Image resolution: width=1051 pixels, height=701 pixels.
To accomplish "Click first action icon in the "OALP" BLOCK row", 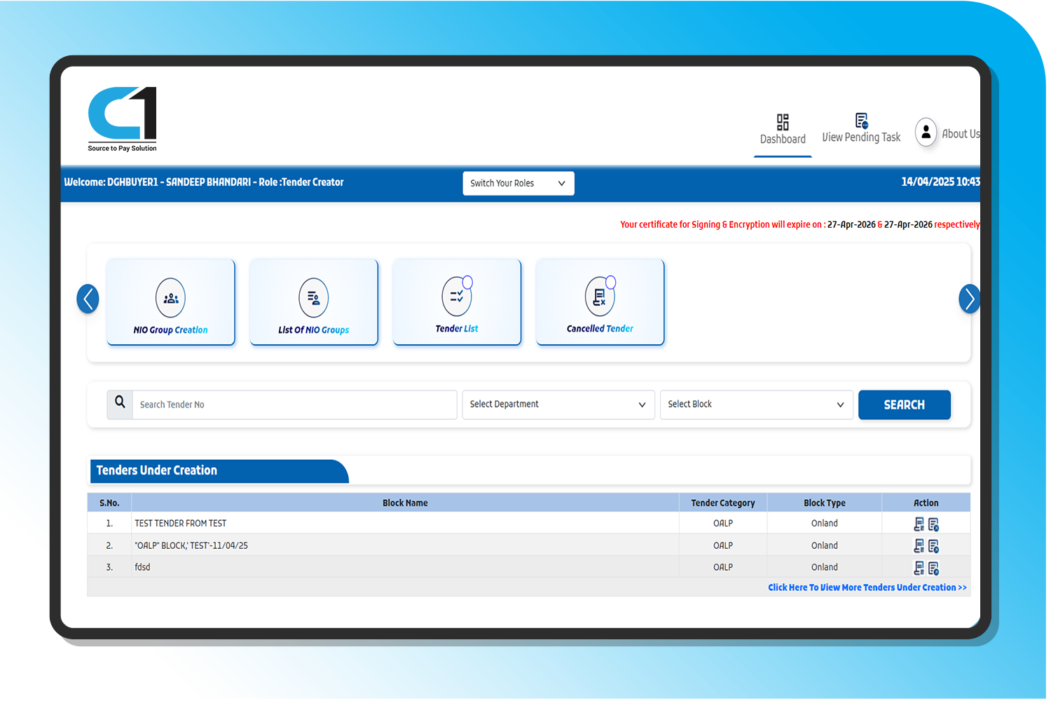I will pos(919,546).
